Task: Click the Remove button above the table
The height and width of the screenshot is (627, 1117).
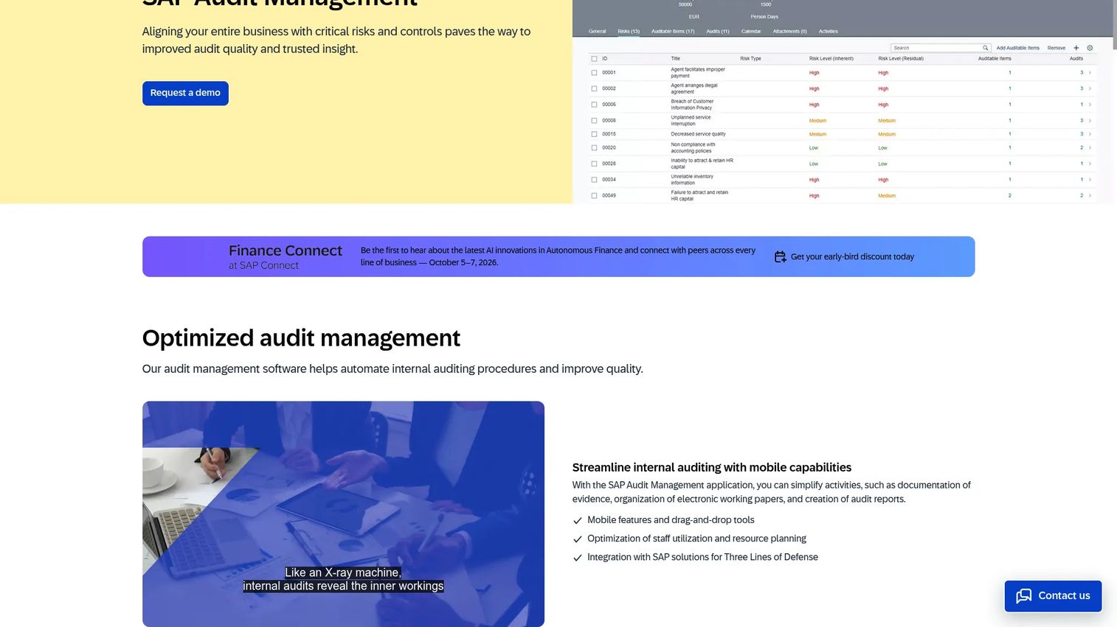Action: click(1057, 48)
